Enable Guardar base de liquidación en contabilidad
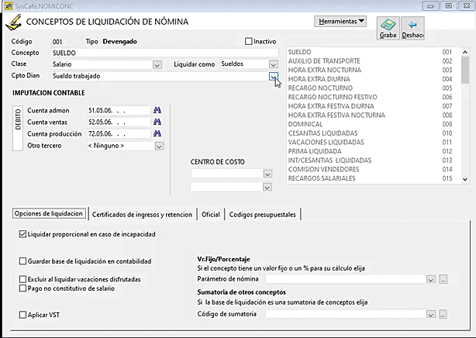 pos(22,261)
